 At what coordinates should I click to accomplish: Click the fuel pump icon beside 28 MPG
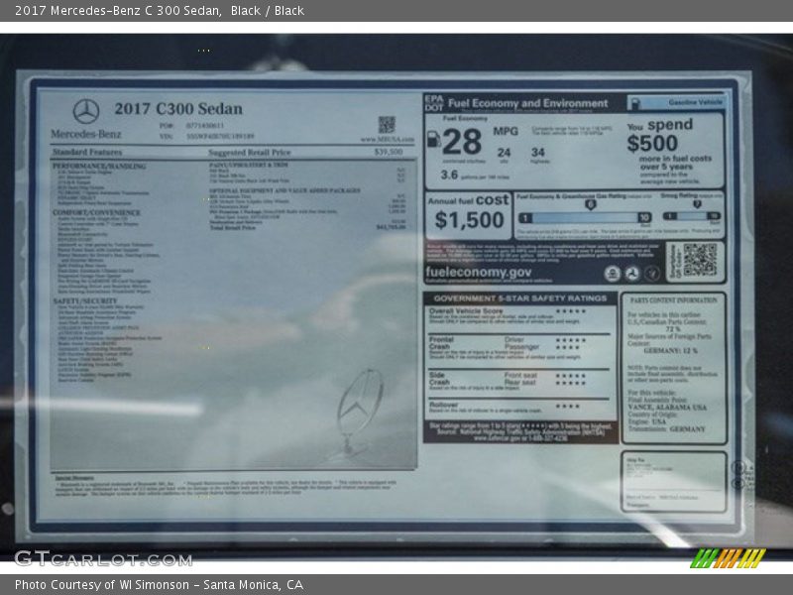[433, 139]
